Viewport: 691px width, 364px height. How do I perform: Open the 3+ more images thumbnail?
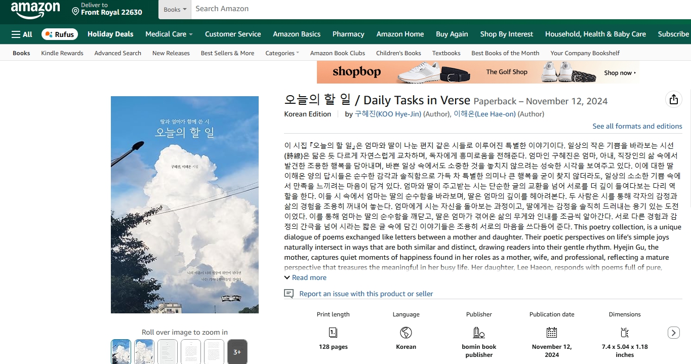[237, 352]
